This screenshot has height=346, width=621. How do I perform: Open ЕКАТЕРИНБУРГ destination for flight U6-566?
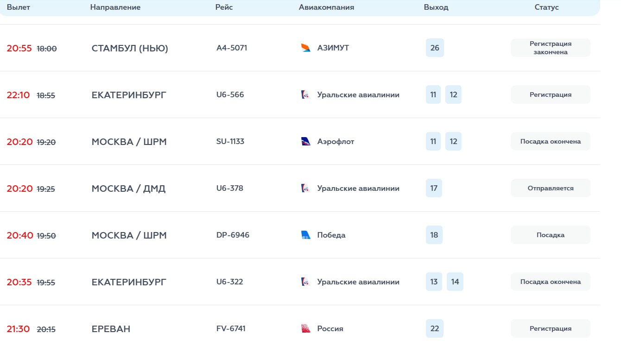129,95
